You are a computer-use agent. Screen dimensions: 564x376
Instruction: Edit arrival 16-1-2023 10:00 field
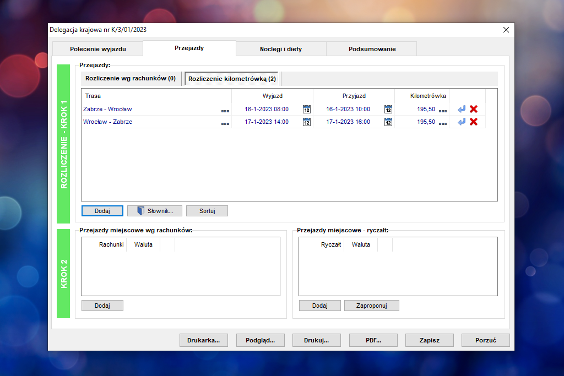click(x=348, y=109)
